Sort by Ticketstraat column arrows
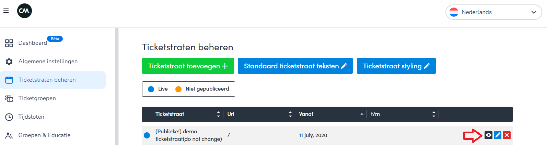547x147 pixels. click(x=218, y=114)
